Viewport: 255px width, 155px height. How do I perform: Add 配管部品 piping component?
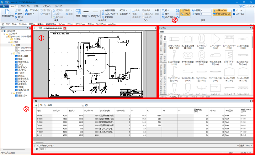(x=107, y=17)
